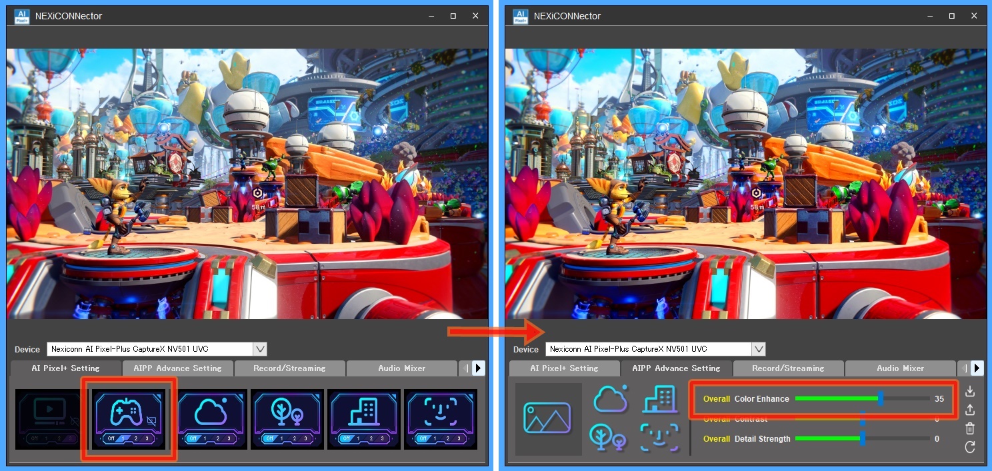This screenshot has width=992, height=471.
Task: Set face card level to 3
Action: pyautogui.click(x=459, y=439)
